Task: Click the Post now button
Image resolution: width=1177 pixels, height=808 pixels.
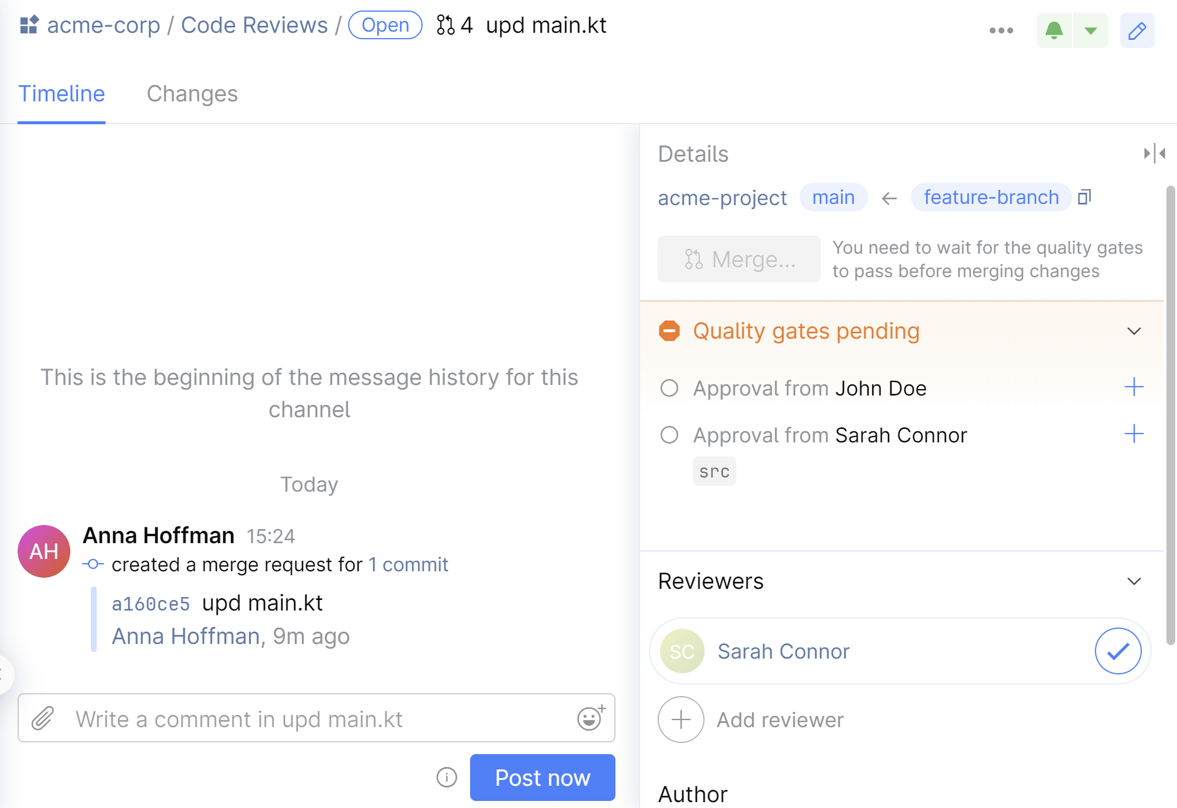Action: point(542,777)
